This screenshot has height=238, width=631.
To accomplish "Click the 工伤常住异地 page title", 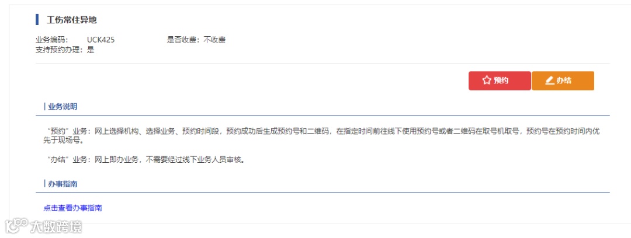I will click(72, 20).
